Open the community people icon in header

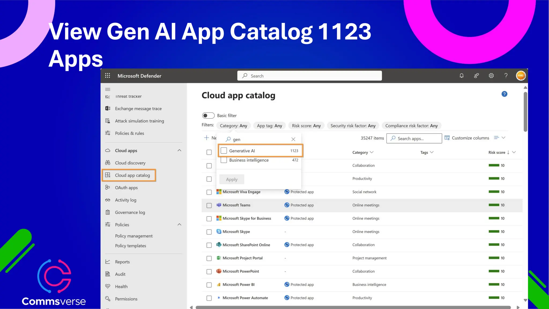click(476, 76)
